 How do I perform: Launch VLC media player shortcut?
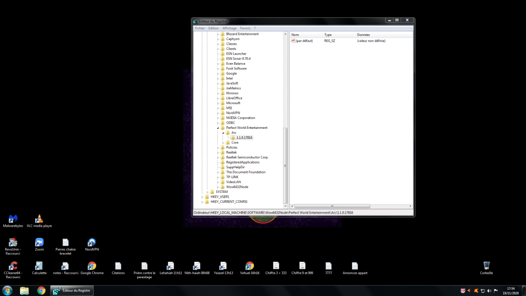pos(39,221)
